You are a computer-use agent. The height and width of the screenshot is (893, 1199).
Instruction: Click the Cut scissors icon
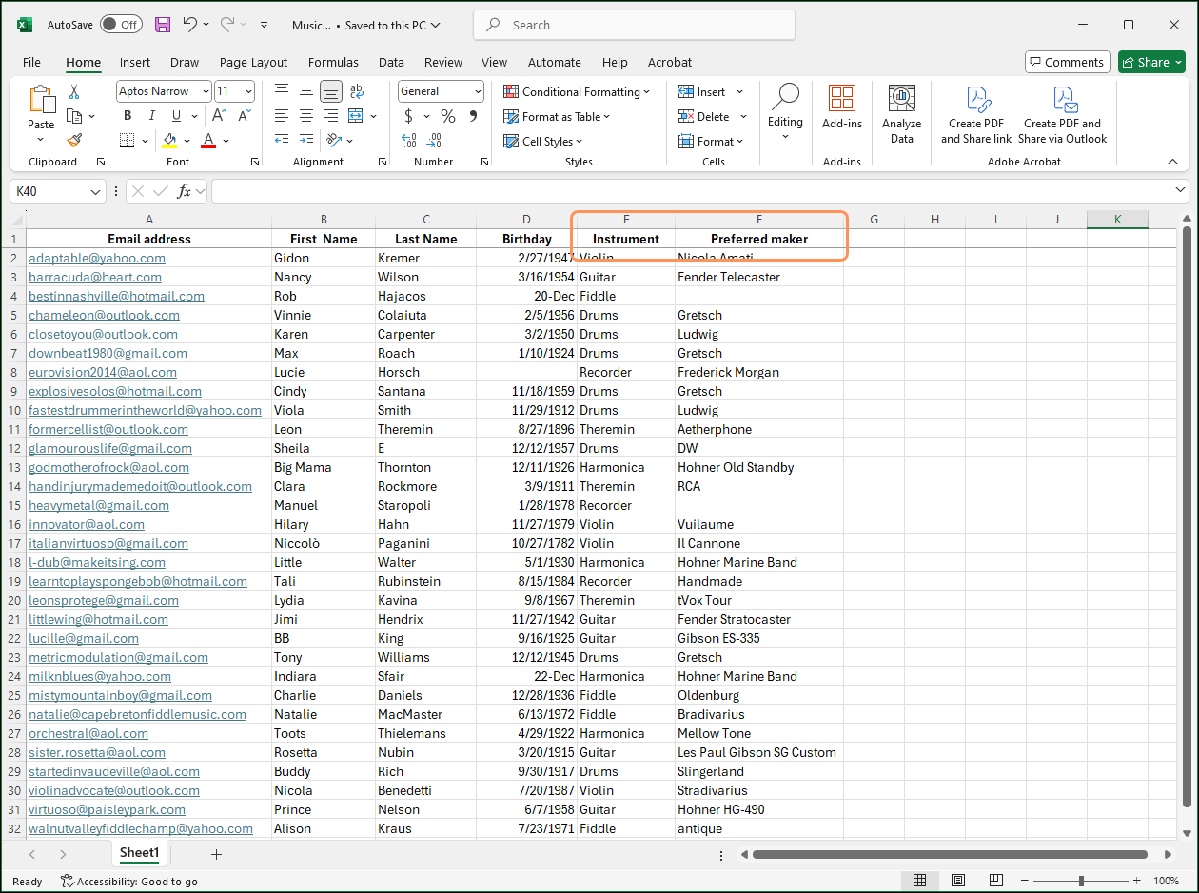74,92
